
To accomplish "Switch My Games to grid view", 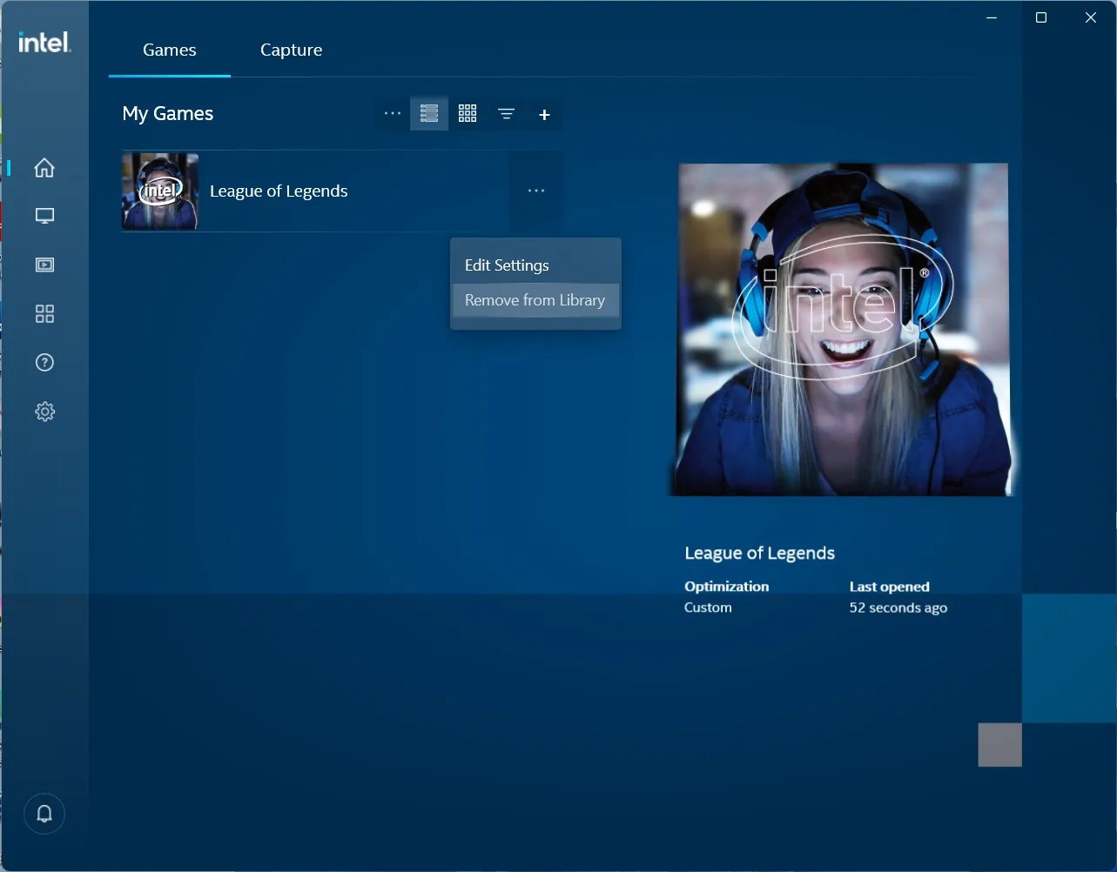I will tap(468, 113).
